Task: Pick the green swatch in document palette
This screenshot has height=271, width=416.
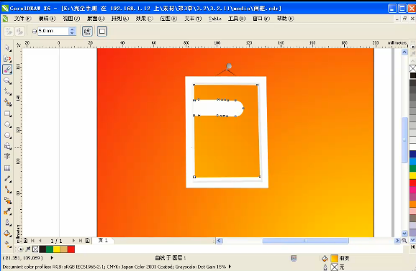Action: coord(50,249)
